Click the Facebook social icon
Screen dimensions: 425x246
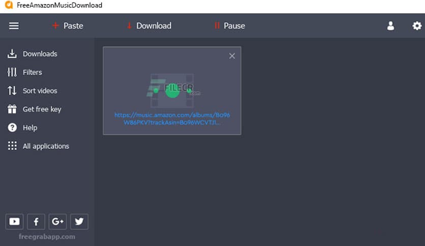36,222
